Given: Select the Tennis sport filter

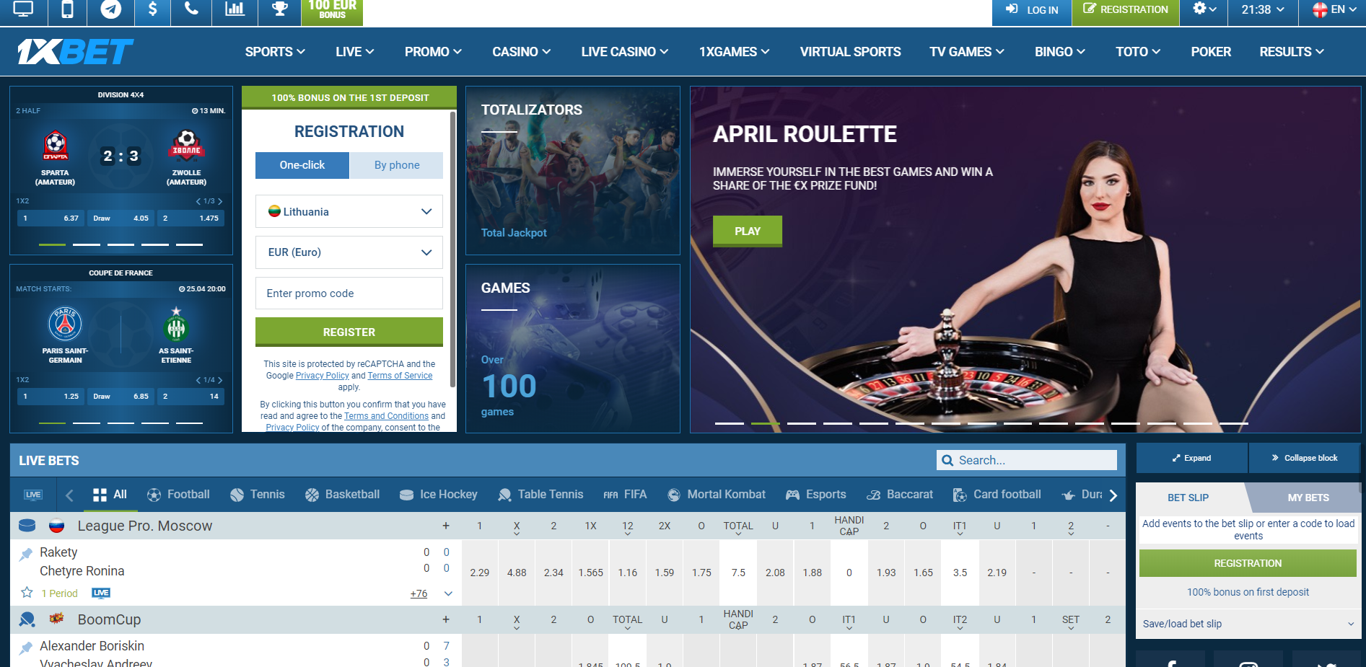Looking at the screenshot, I should [x=258, y=495].
